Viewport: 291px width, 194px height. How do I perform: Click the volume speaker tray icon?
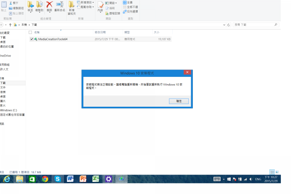[x=251, y=179]
